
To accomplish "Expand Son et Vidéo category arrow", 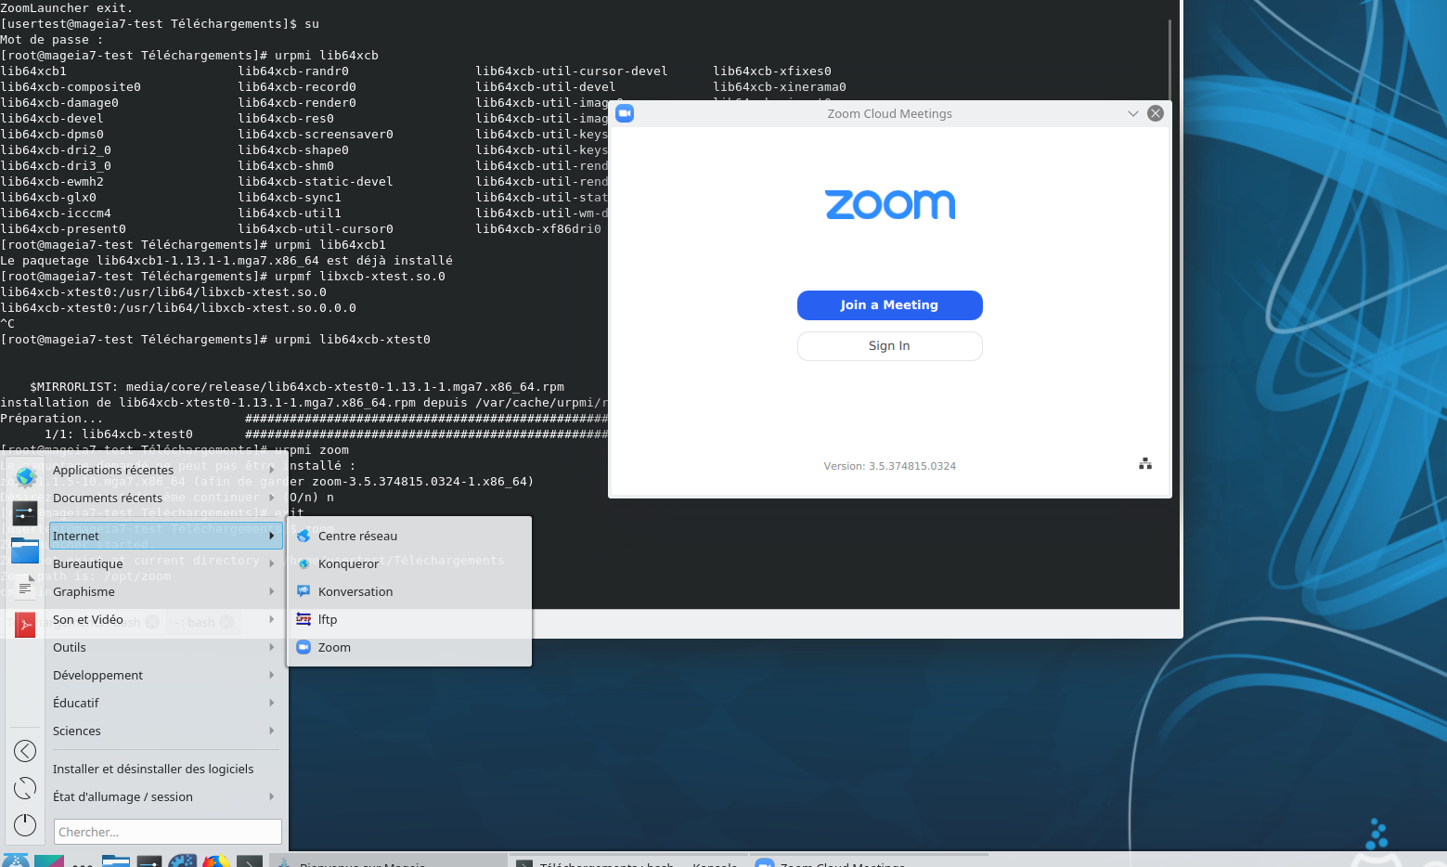I will (272, 619).
